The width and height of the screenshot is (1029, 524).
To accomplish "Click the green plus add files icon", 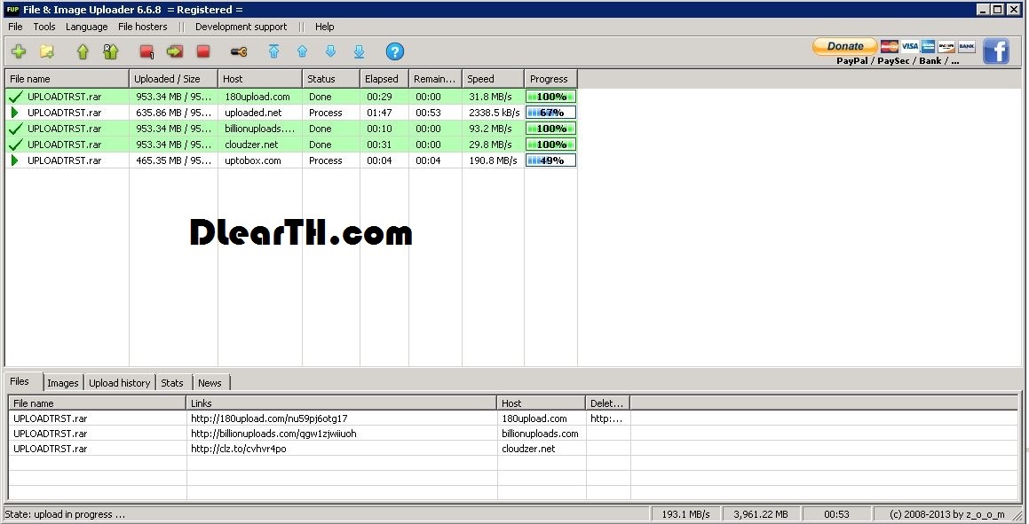I will (x=18, y=51).
